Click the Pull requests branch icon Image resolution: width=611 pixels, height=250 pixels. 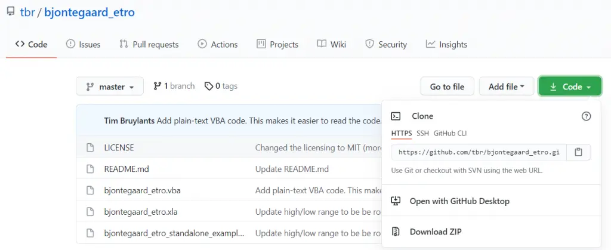coord(124,44)
